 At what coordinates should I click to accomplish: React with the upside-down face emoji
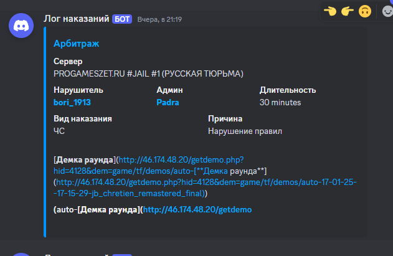[x=365, y=11]
